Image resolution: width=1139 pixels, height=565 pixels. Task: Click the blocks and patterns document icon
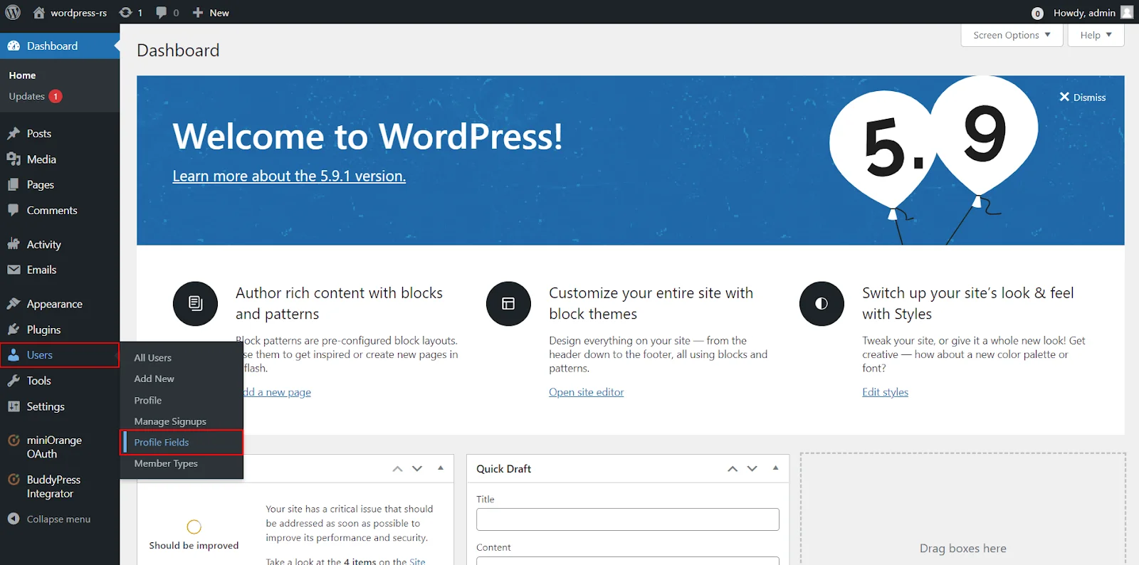click(x=195, y=304)
